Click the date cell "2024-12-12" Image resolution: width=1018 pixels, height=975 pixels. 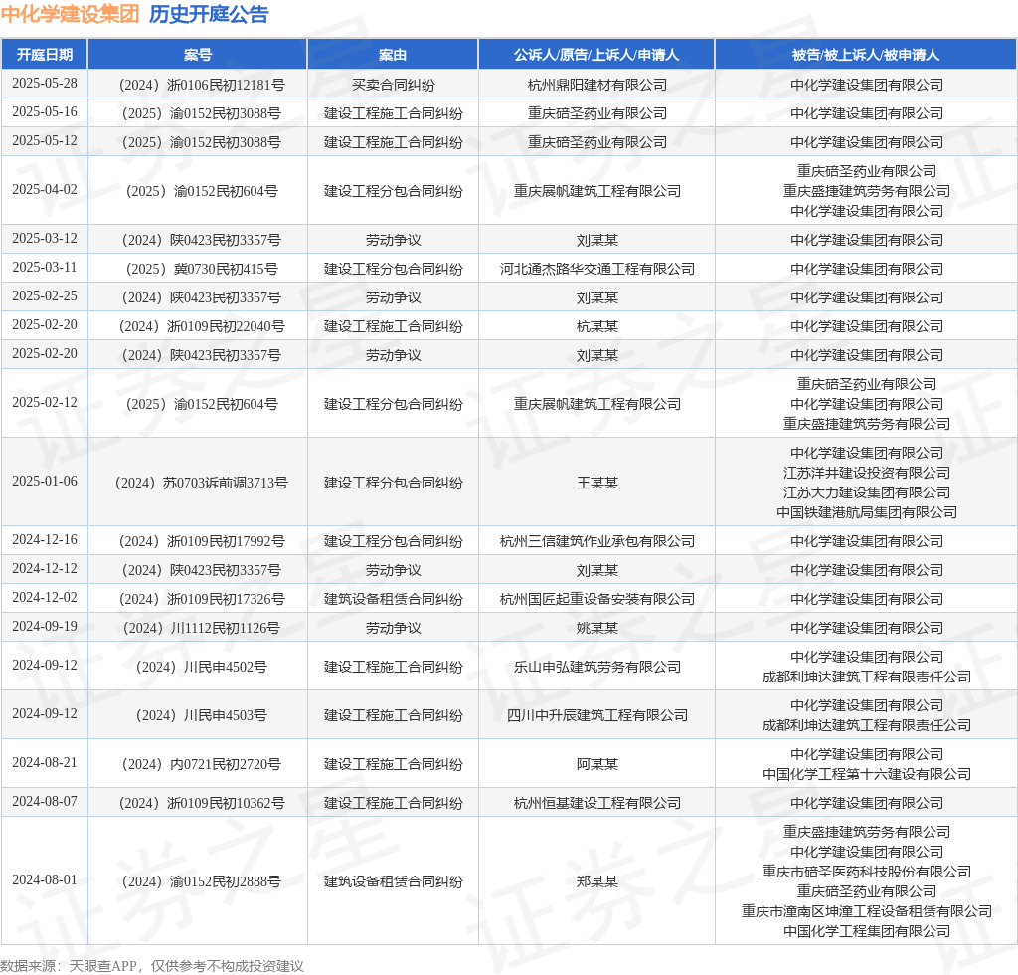(x=44, y=568)
